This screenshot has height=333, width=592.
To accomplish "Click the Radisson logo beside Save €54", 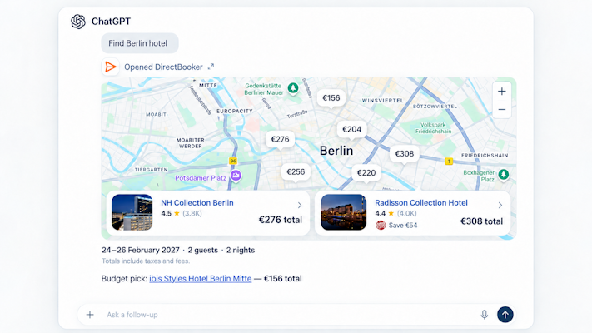I will [x=381, y=226].
